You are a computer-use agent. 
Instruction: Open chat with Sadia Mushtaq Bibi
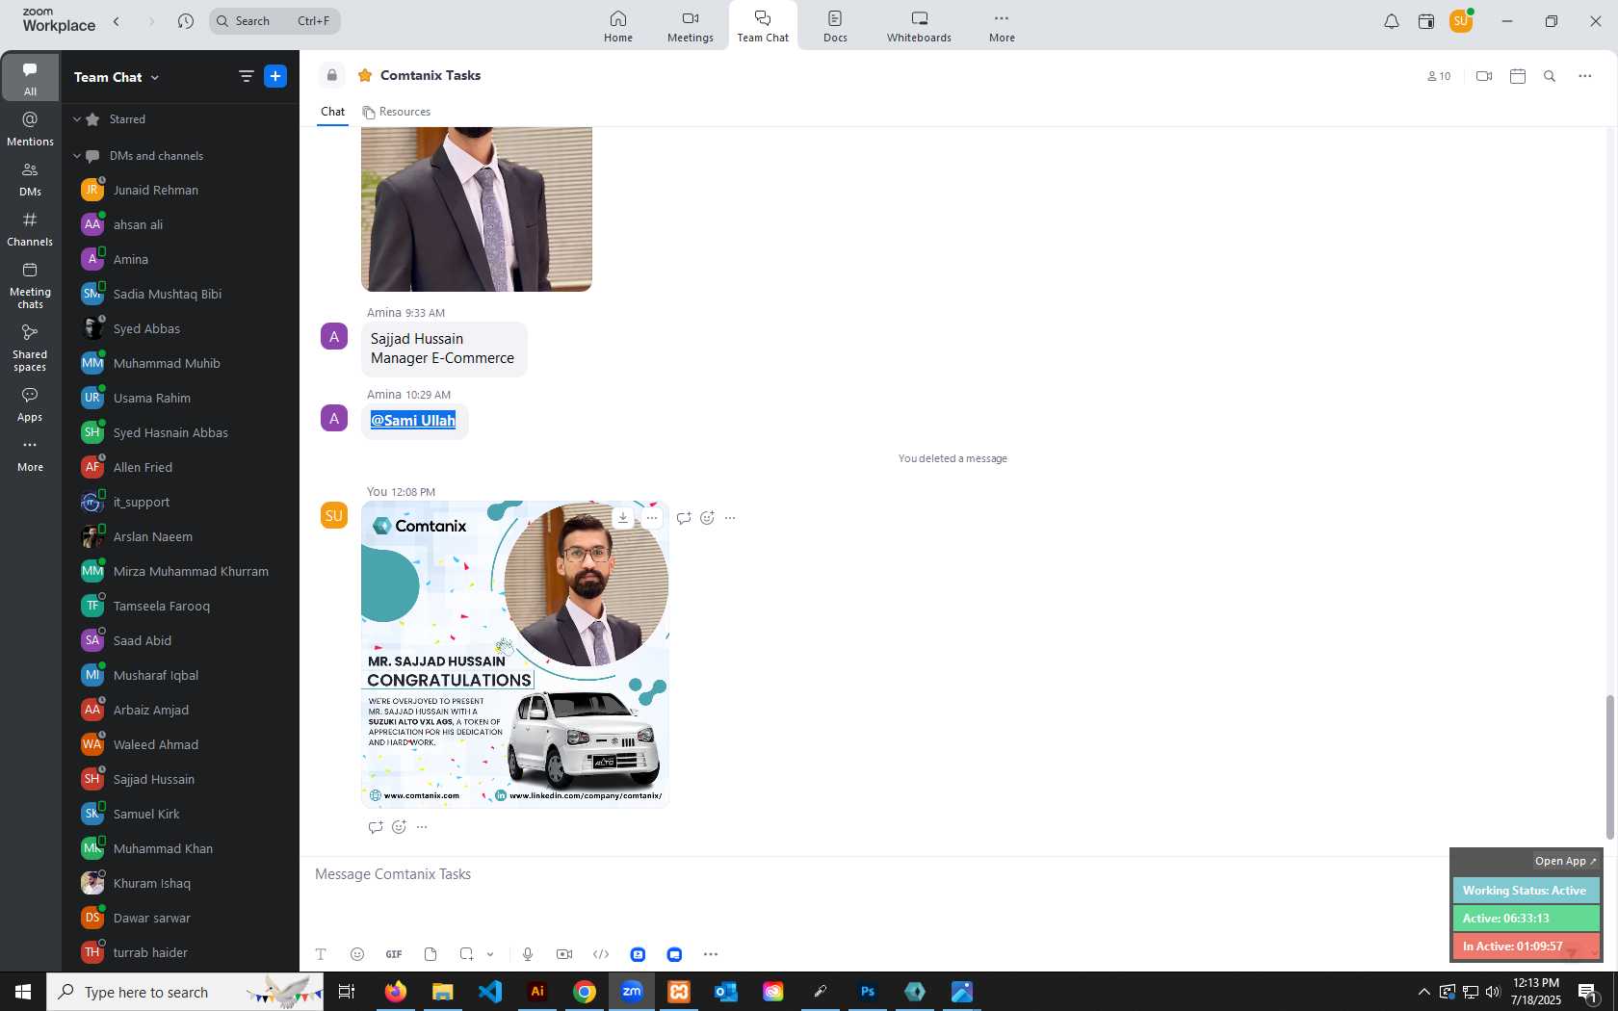coord(180,294)
